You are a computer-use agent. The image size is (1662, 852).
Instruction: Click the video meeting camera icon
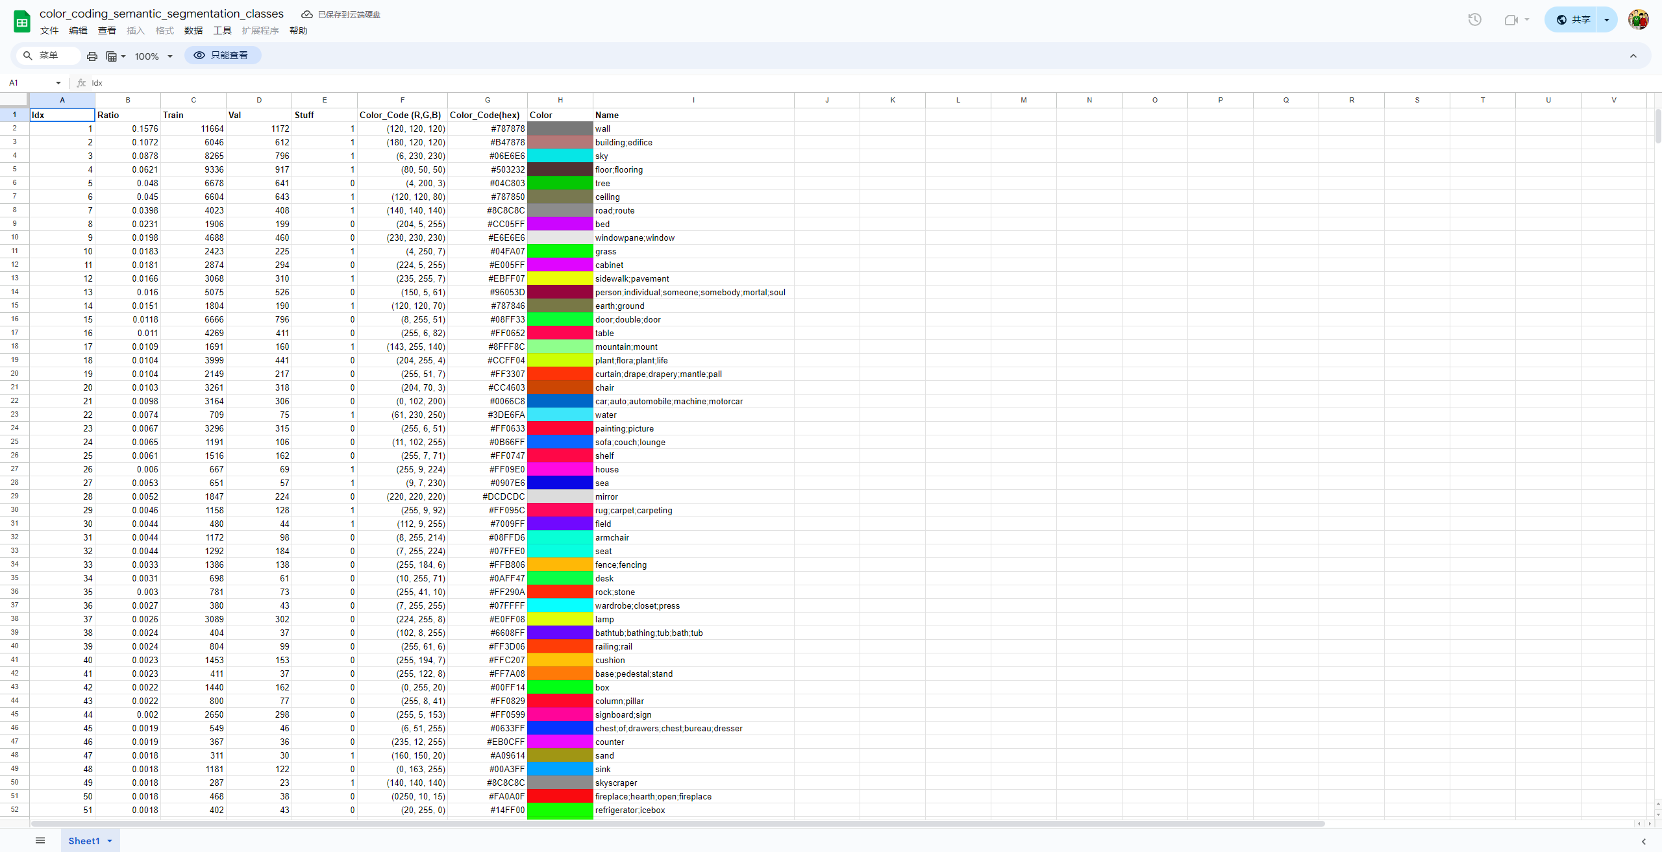1511,19
